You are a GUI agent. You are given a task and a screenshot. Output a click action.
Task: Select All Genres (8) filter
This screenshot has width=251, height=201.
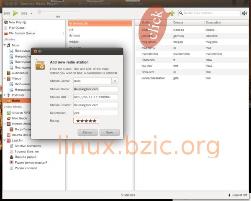[x=100, y=23]
